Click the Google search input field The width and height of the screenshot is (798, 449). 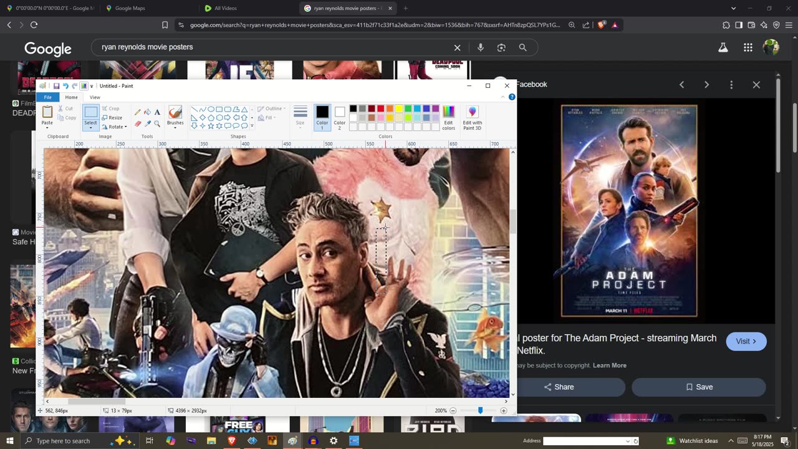click(x=273, y=47)
